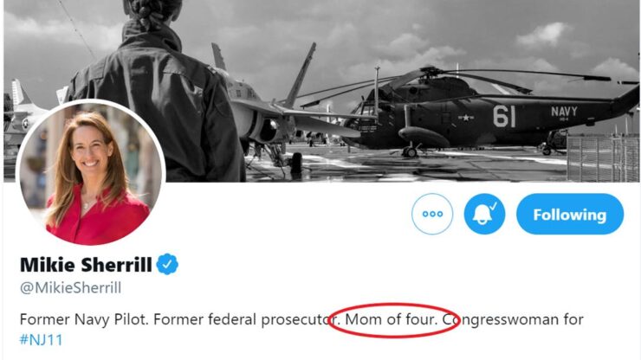This screenshot has height=360, width=641.
Task: Click the @MikieSherrill handle
Action: (70, 288)
